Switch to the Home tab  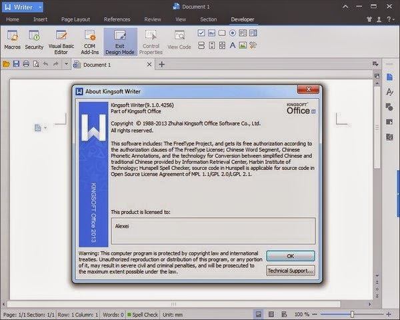click(13, 19)
